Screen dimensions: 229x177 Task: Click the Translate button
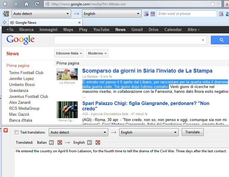192,132
